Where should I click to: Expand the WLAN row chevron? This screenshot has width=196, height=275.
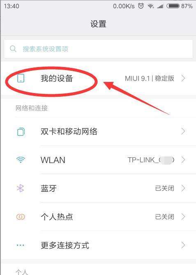point(183,160)
